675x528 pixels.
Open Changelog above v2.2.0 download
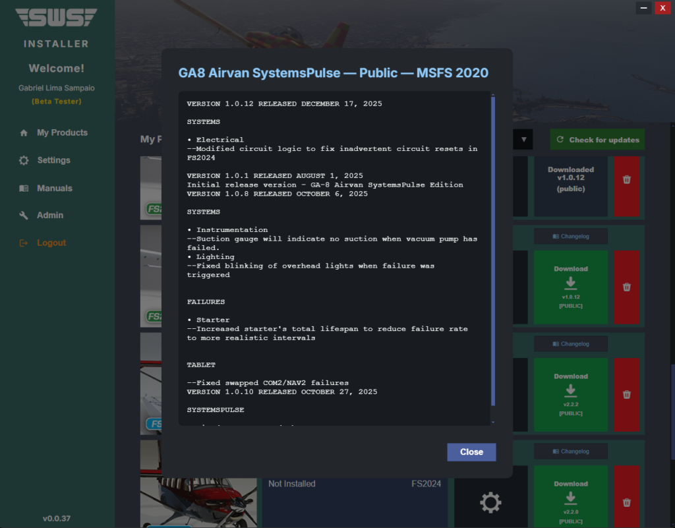(571, 452)
